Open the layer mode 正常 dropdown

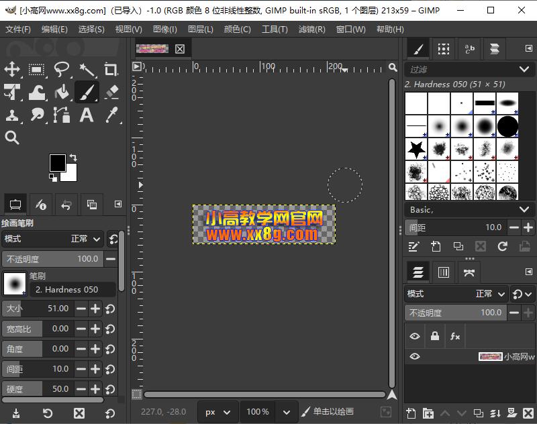point(456,294)
